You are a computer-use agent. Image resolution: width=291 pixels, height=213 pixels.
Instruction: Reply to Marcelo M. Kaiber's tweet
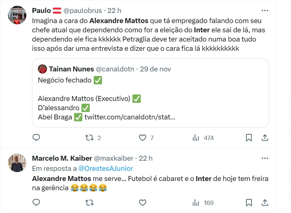click(37, 203)
